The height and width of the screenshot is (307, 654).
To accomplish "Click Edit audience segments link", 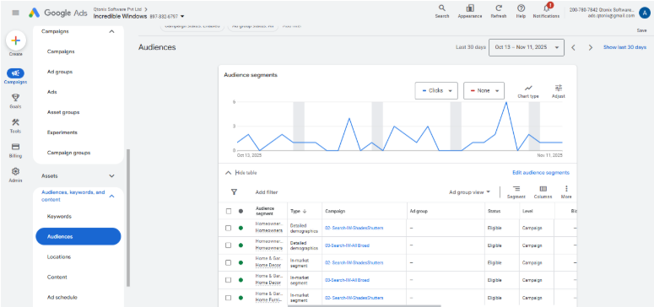I will (x=541, y=173).
